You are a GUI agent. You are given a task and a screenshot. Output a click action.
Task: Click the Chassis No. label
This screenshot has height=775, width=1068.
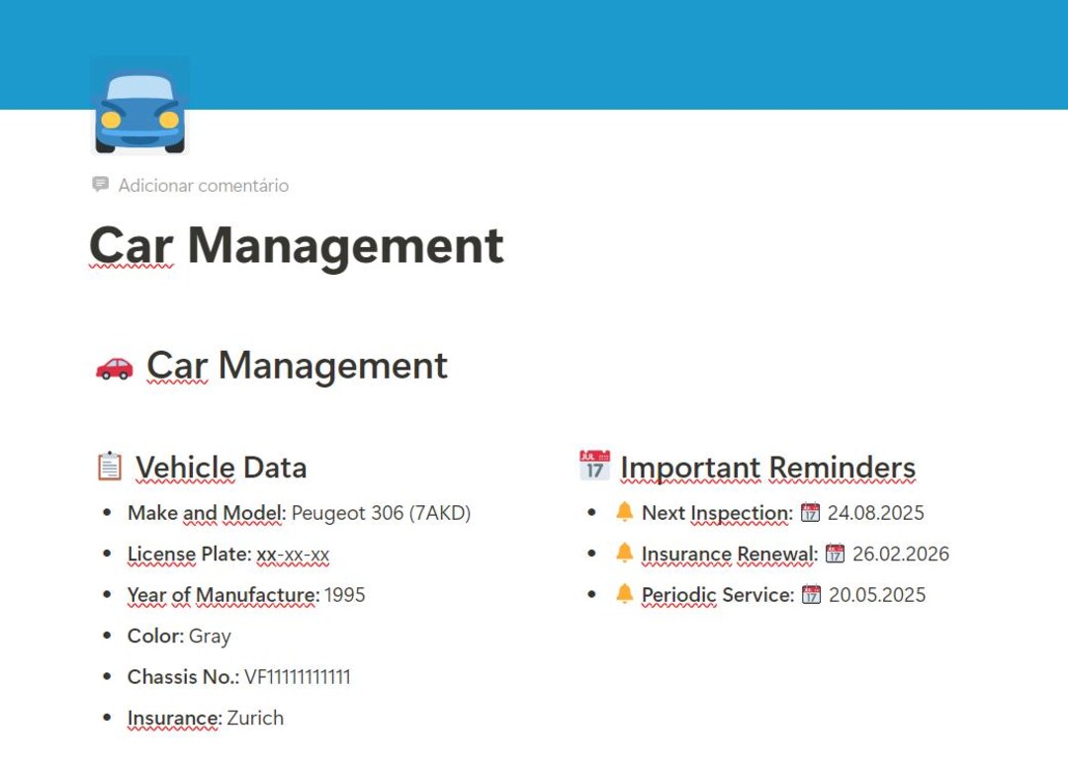click(183, 677)
